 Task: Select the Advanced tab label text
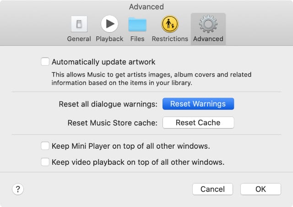[x=208, y=39]
